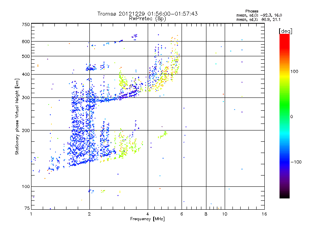
Task: Click the x-axis tick label '2'
Action: pyautogui.click(x=89, y=214)
